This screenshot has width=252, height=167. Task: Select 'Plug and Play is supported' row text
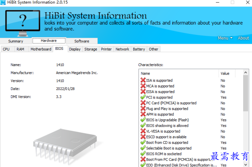(167, 109)
